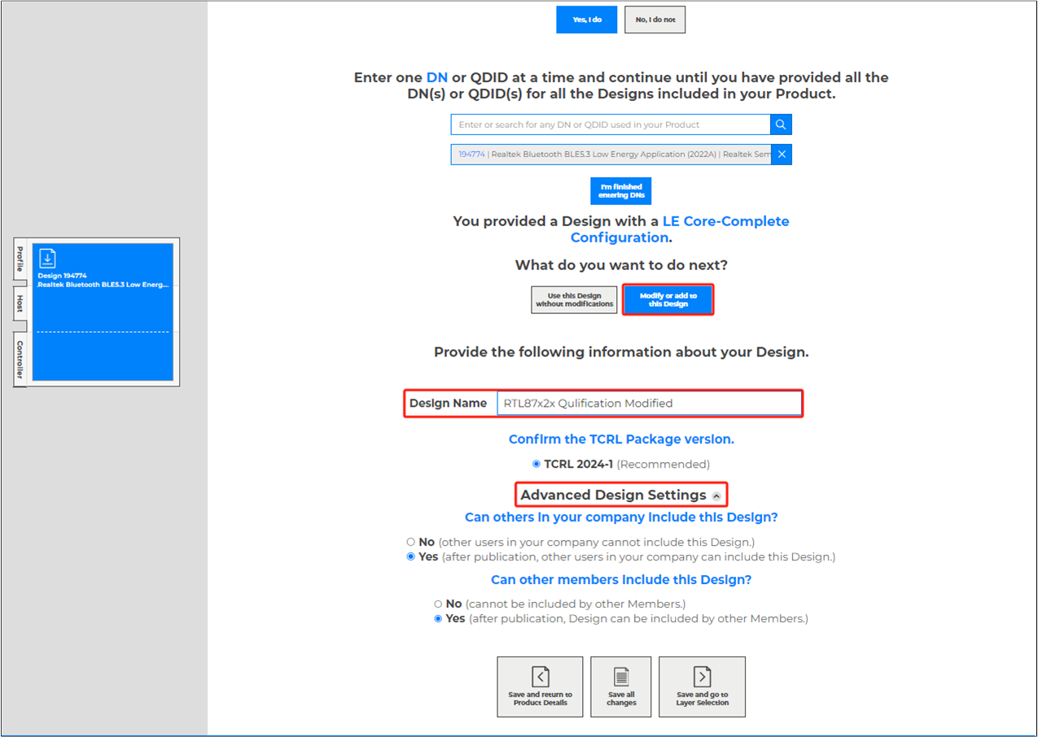
Task: Choose Modify or add to this Design
Action: click(668, 300)
